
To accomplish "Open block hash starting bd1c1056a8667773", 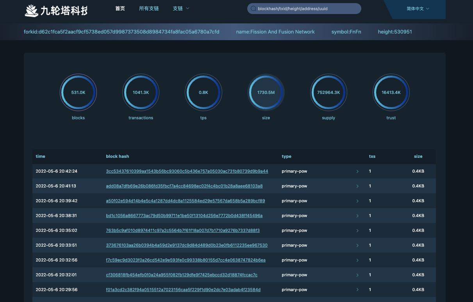I will point(184,216).
